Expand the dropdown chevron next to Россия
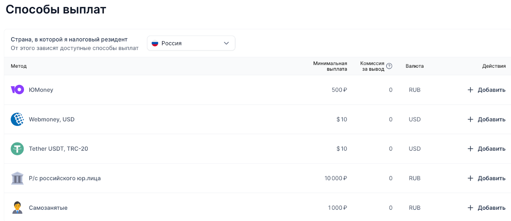511x221 pixels. click(x=226, y=43)
